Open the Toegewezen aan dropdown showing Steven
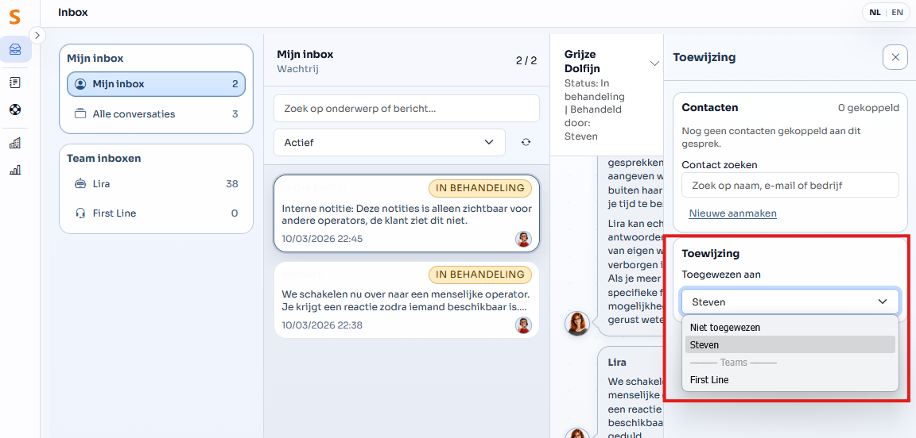 790,302
